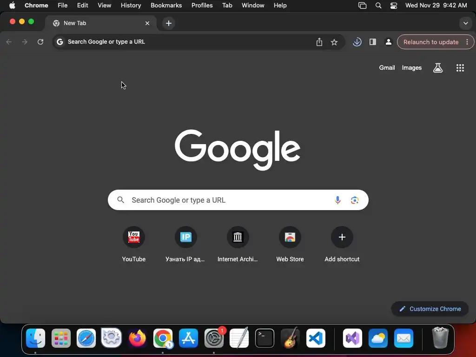This screenshot has height=357, width=476.
Task: Click the Google search box
Action: click(238, 200)
